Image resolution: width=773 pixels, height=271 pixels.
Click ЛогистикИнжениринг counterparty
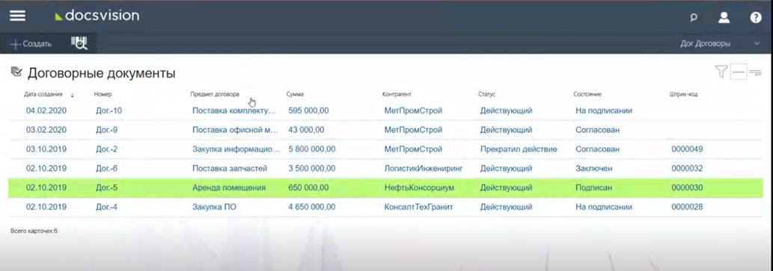pyautogui.click(x=424, y=168)
